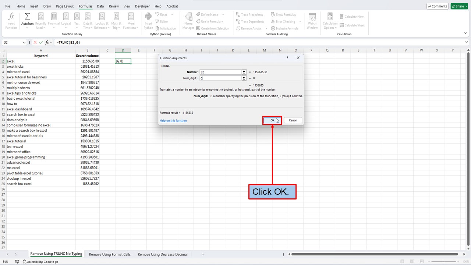The width and height of the screenshot is (471, 265).
Task: Switch to the Data ribbon tab
Action: 100,6
